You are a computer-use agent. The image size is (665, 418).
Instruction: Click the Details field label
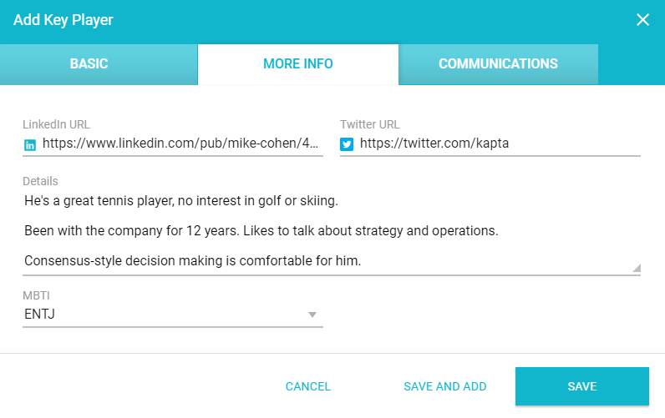tap(40, 181)
